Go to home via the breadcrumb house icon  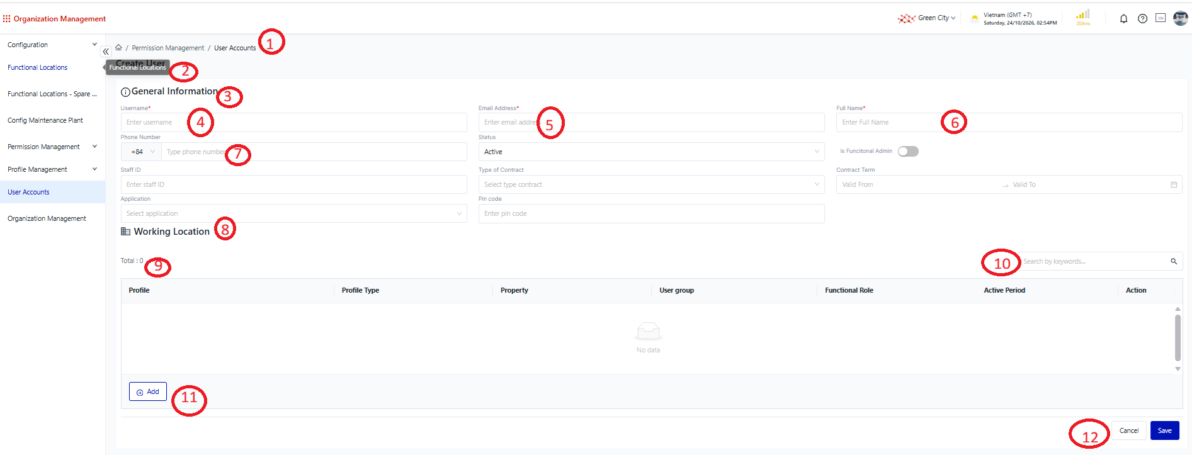[118, 48]
